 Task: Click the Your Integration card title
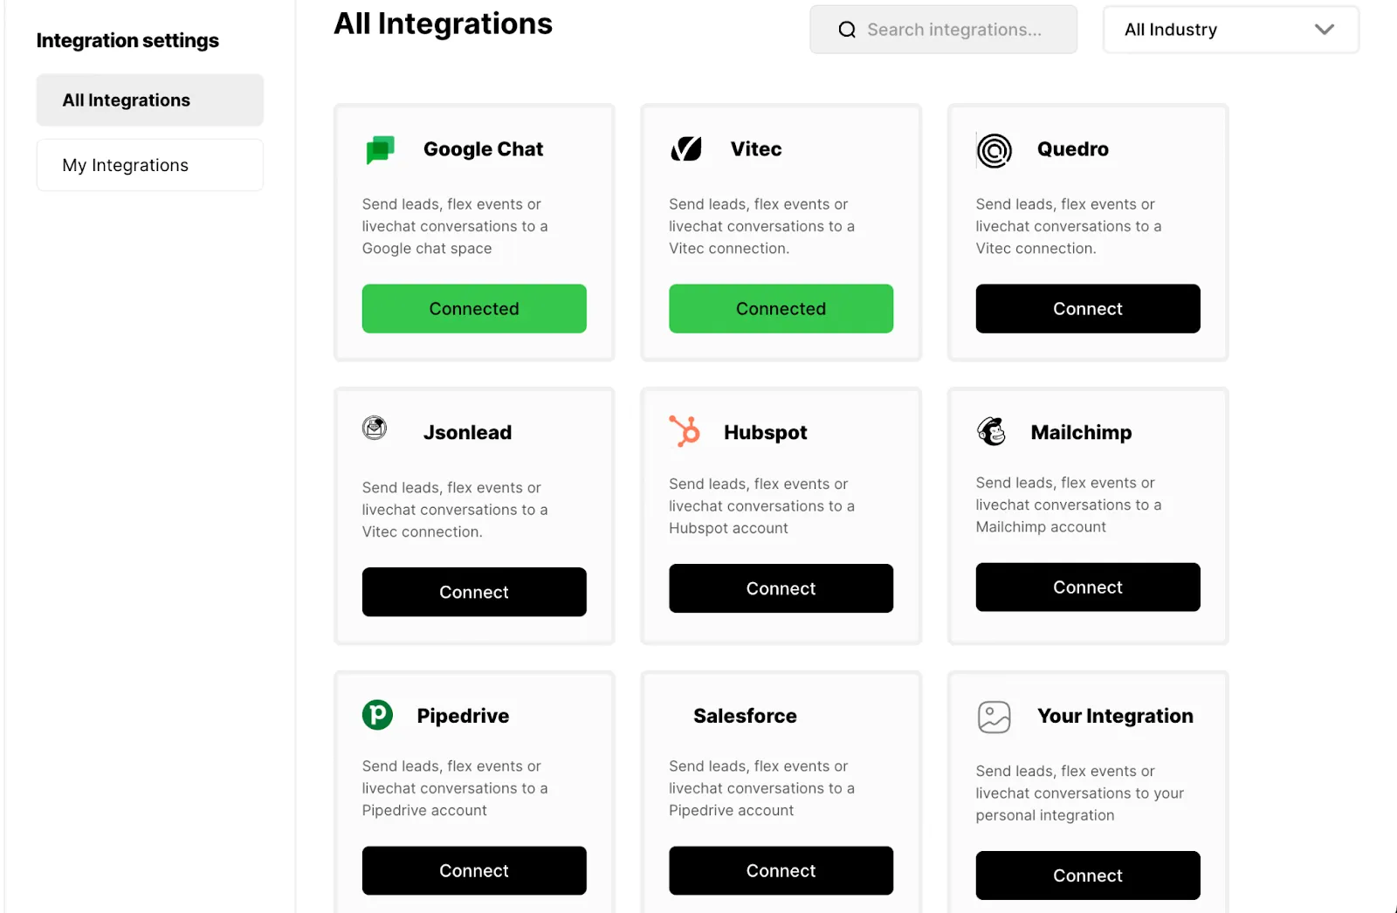point(1115,716)
